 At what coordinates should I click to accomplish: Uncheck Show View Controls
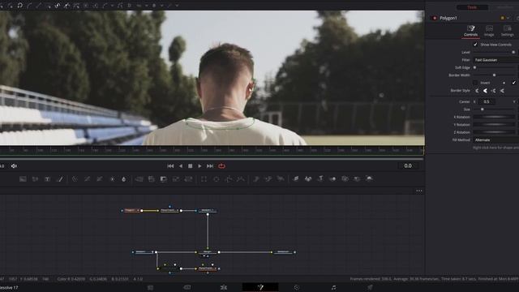click(475, 45)
